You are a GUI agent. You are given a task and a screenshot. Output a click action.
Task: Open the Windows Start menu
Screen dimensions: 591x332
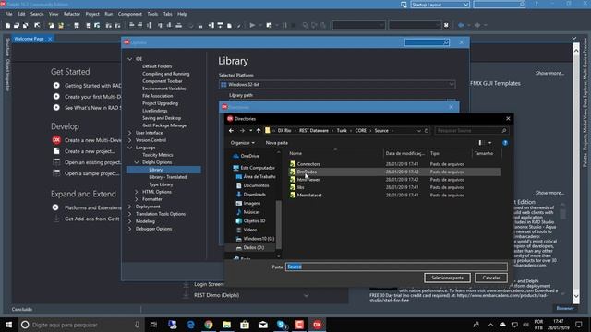point(8,325)
